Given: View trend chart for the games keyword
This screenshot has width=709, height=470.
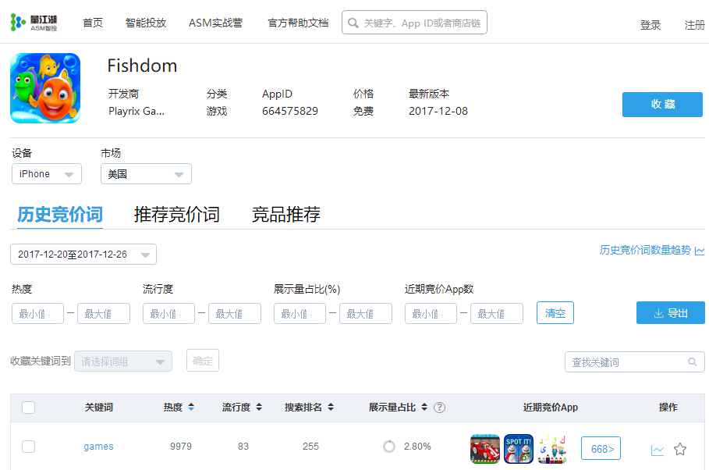Looking at the screenshot, I should (658, 450).
